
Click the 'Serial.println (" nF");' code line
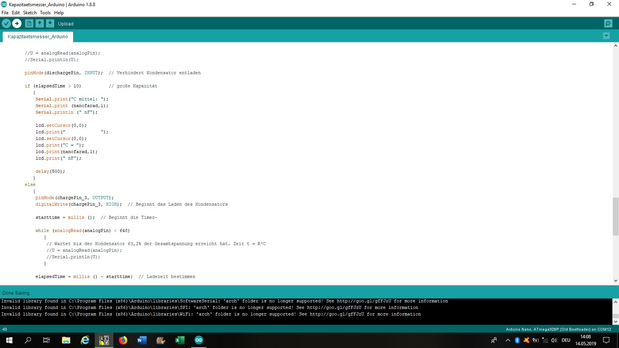pos(67,112)
